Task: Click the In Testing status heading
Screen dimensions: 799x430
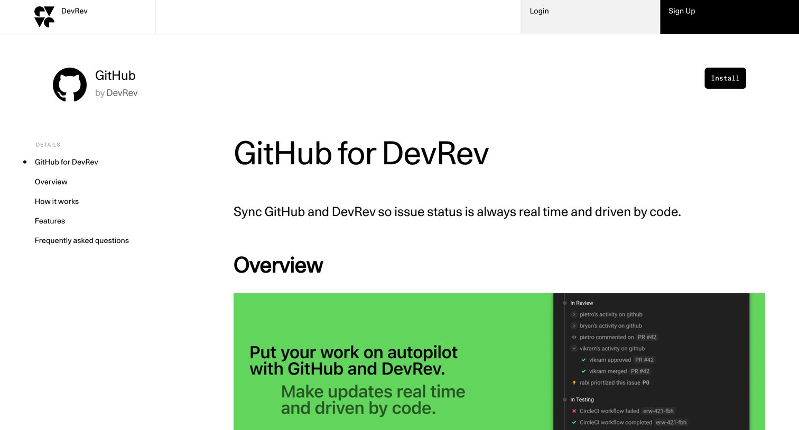Action: click(582, 400)
